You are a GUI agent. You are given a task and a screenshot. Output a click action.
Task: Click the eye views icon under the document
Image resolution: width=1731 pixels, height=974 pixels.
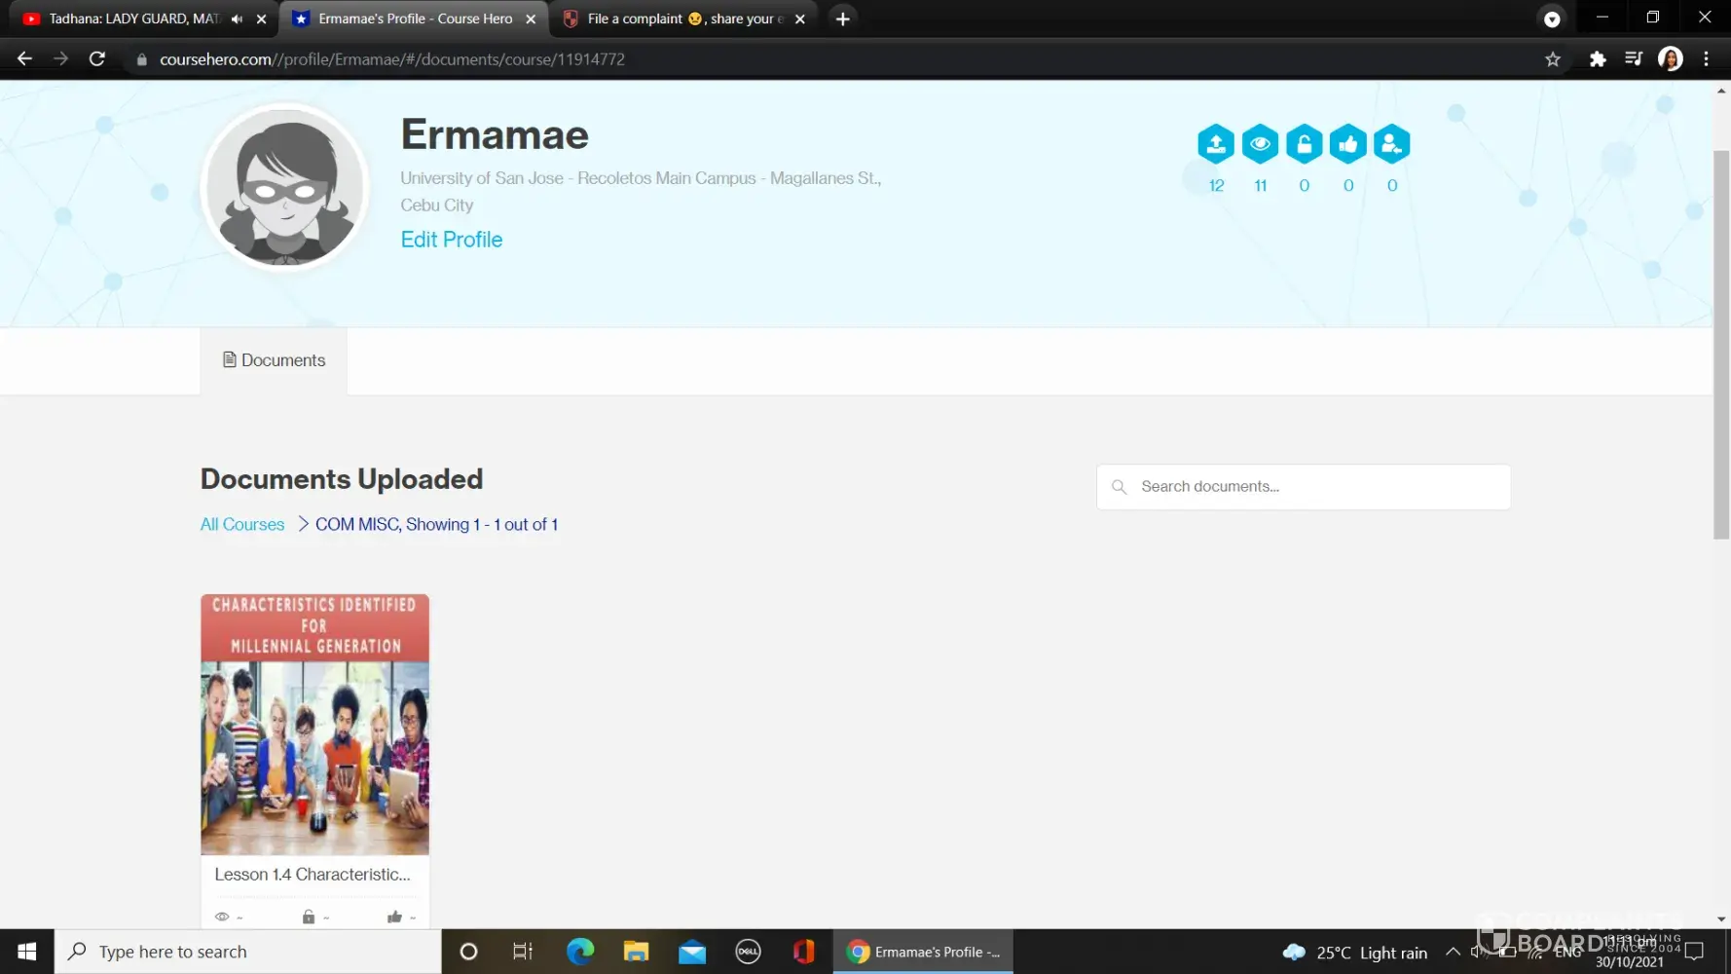point(222,917)
